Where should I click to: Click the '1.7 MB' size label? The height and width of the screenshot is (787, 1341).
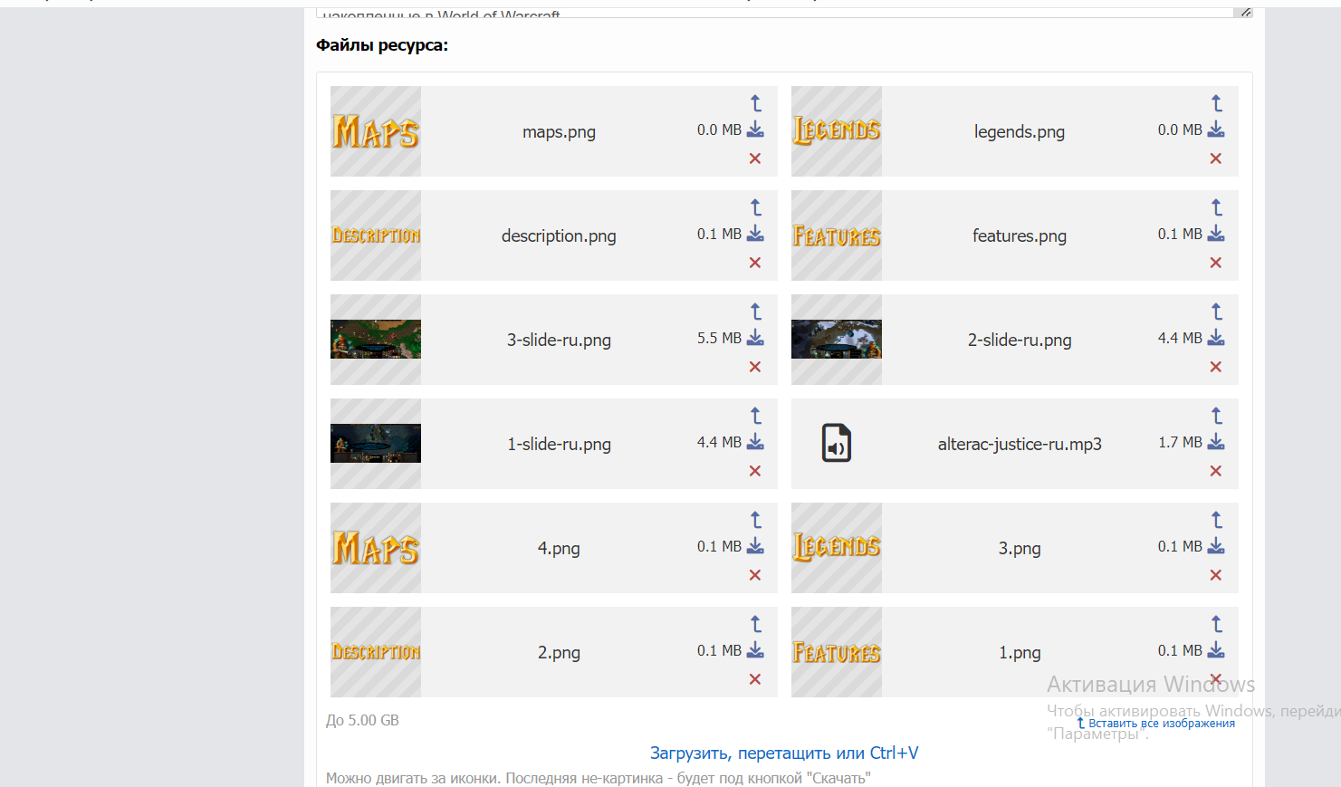click(x=1180, y=442)
